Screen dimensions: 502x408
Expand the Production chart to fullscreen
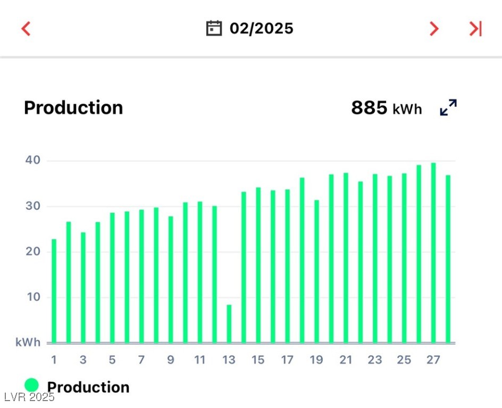click(448, 107)
